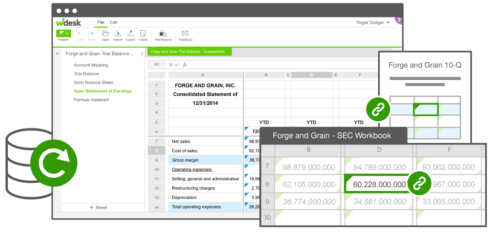Screen dimensions: 497x232
Task: Select row 8 header
Action: click(157, 151)
